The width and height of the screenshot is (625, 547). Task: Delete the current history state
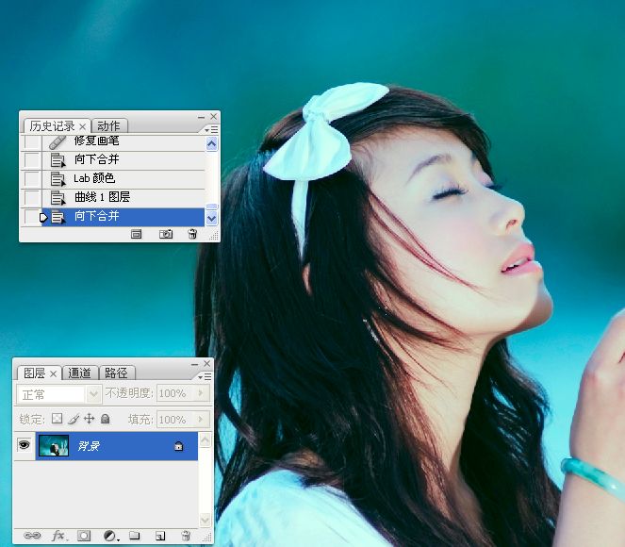coord(192,234)
